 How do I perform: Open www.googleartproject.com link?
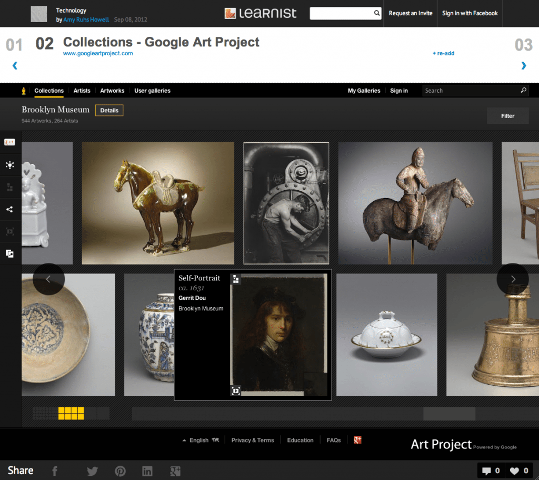98,53
